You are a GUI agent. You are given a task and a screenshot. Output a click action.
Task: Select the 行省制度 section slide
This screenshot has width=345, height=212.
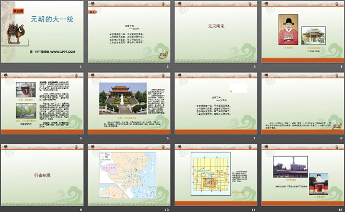point(42,175)
